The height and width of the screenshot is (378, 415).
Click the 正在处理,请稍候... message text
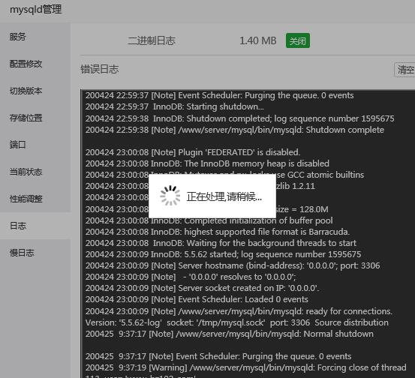tap(224, 196)
